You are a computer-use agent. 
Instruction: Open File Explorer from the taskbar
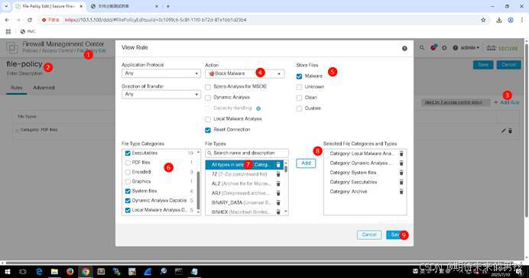click(54, 272)
